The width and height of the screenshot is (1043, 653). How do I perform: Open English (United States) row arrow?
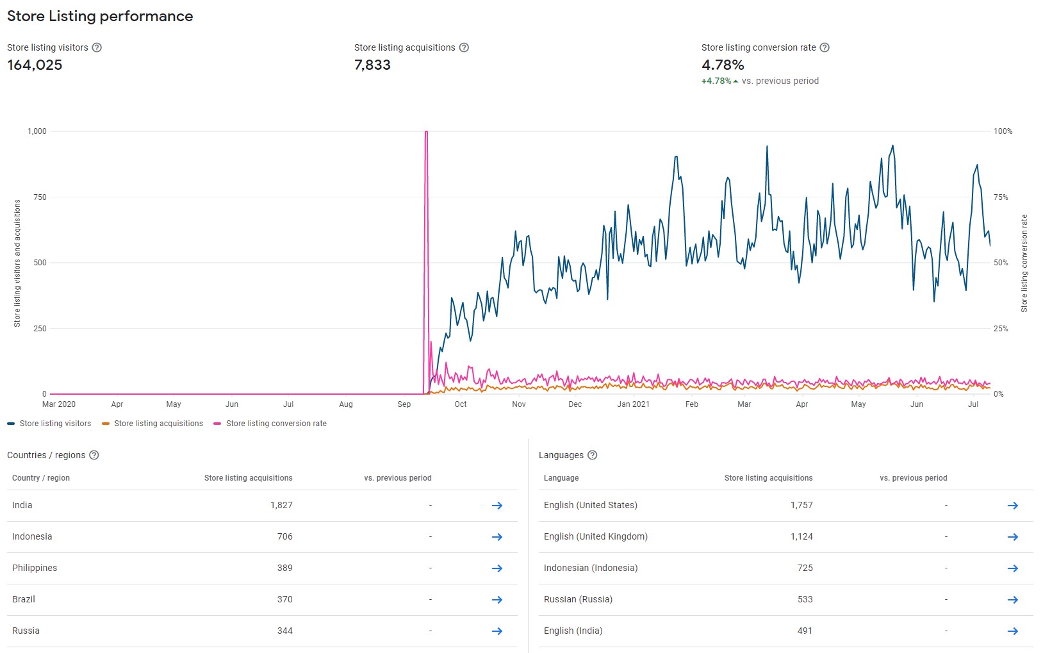tap(1012, 506)
